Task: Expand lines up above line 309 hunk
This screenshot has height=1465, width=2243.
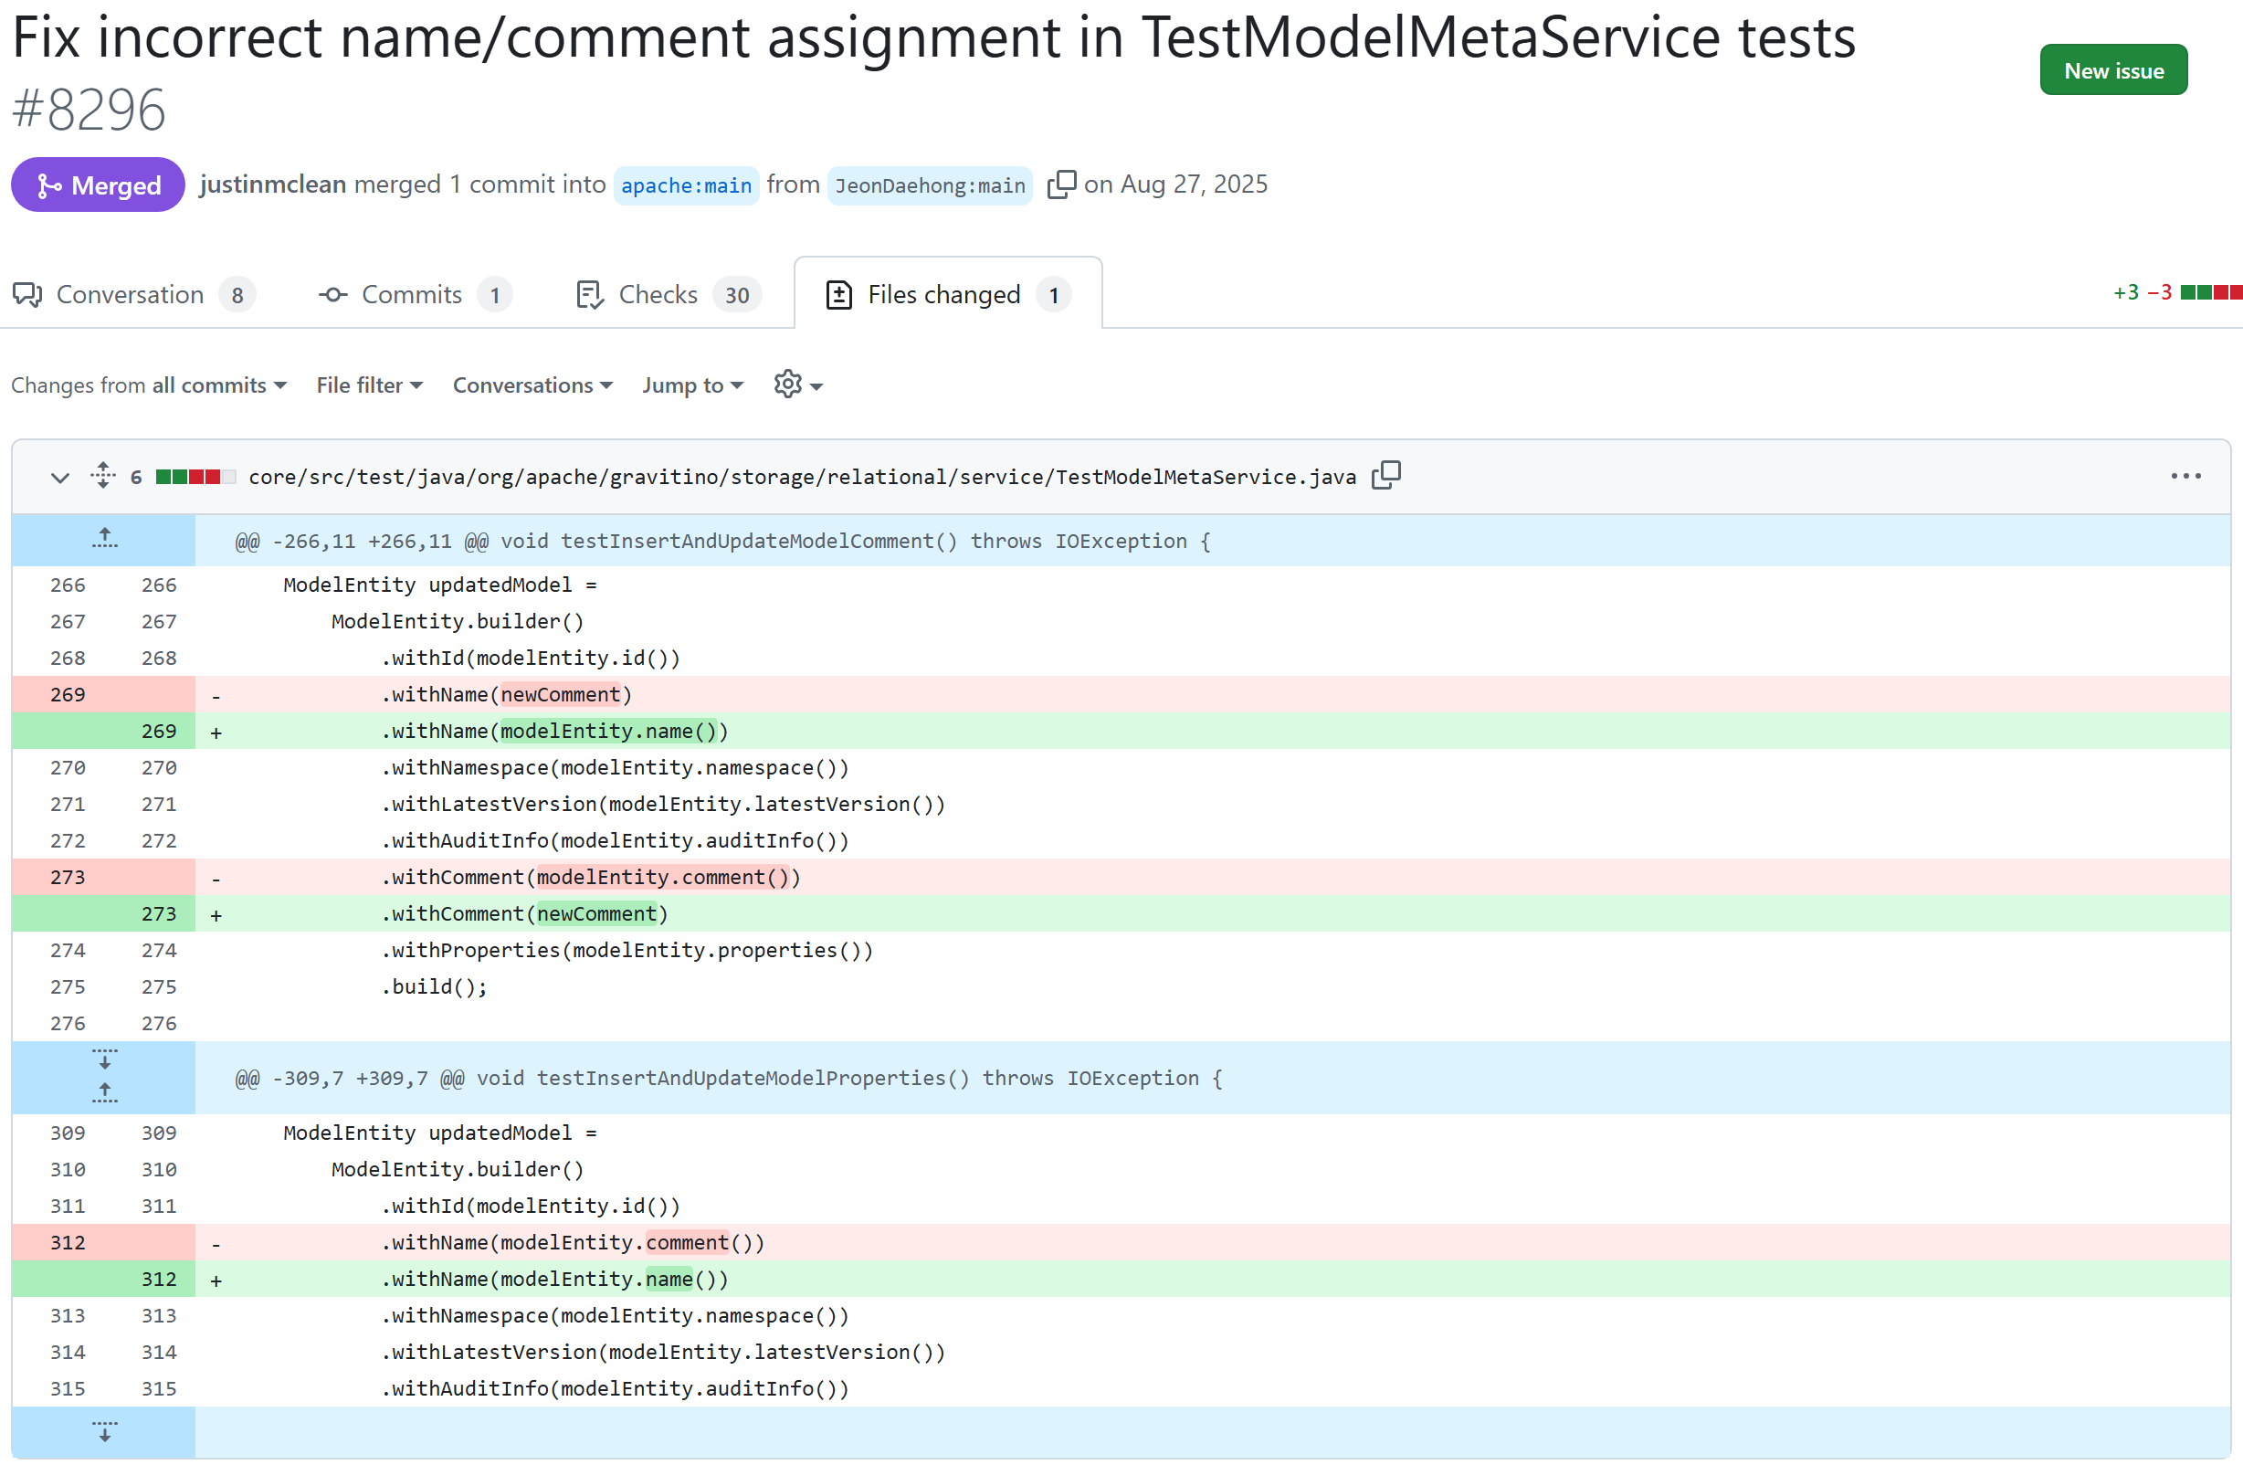Action: click(x=105, y=1093)
